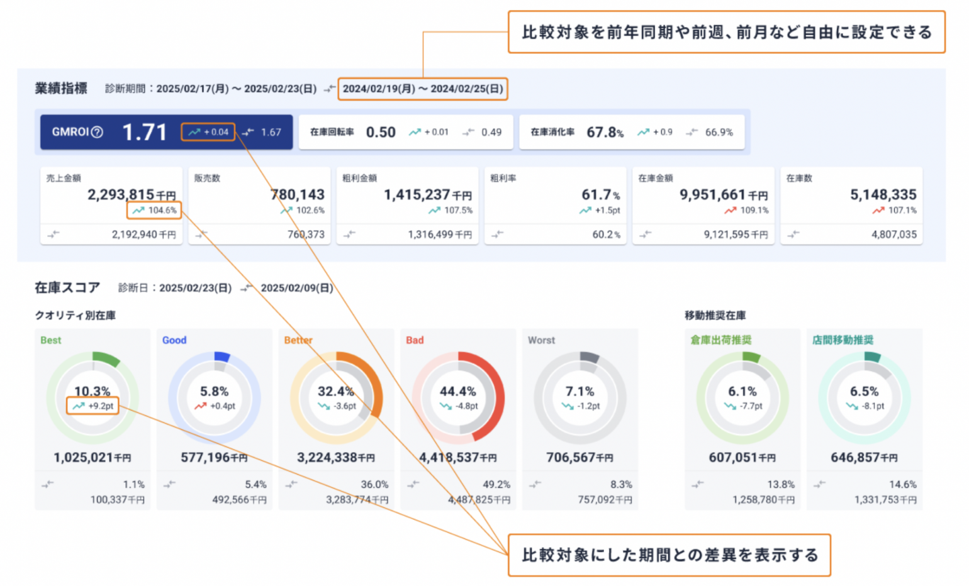Click the compare arrows icon before 2024/02/19 period
This screenshot has height=586, width=969.
coord(329,89)
